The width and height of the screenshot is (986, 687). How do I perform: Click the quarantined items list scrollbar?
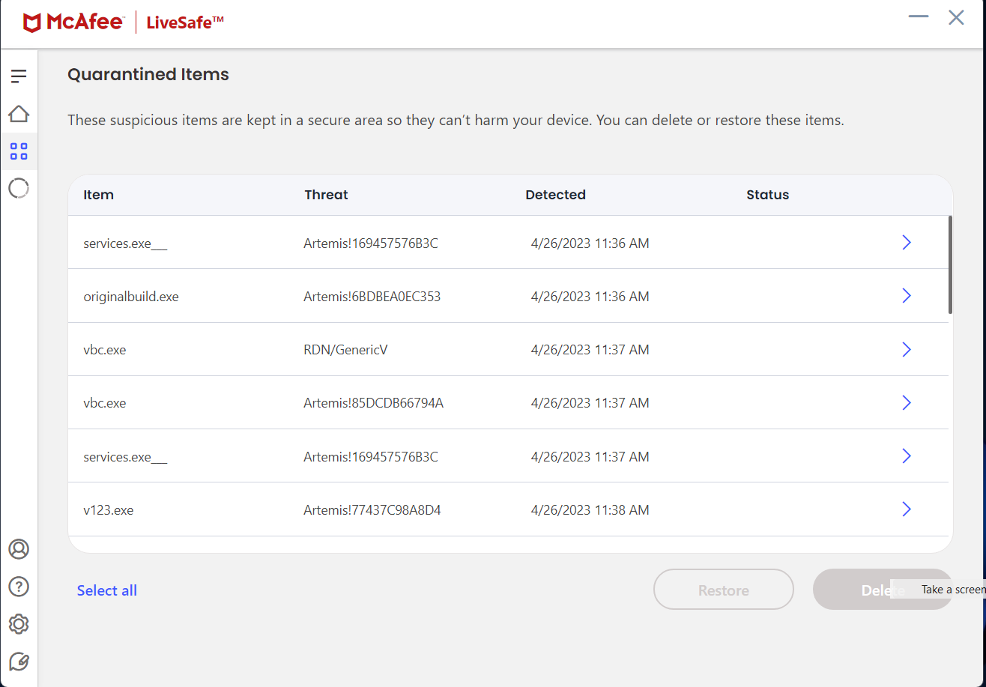pos(950,264)
